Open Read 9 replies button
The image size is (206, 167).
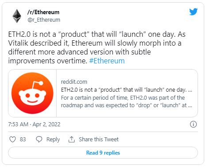(x=103, y=153)
